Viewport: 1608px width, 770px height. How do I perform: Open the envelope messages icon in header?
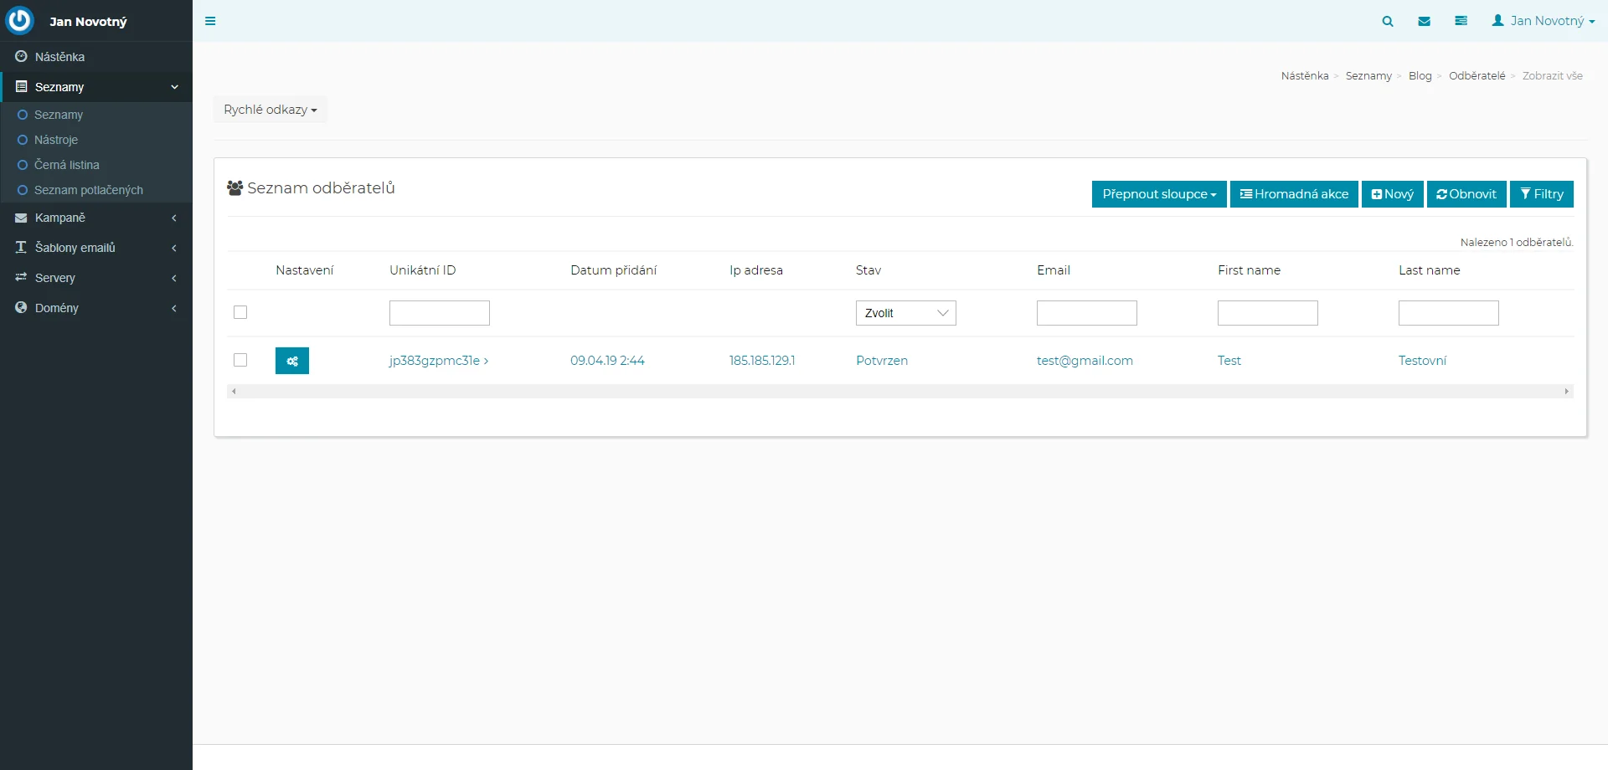[x=1424, y=21]
